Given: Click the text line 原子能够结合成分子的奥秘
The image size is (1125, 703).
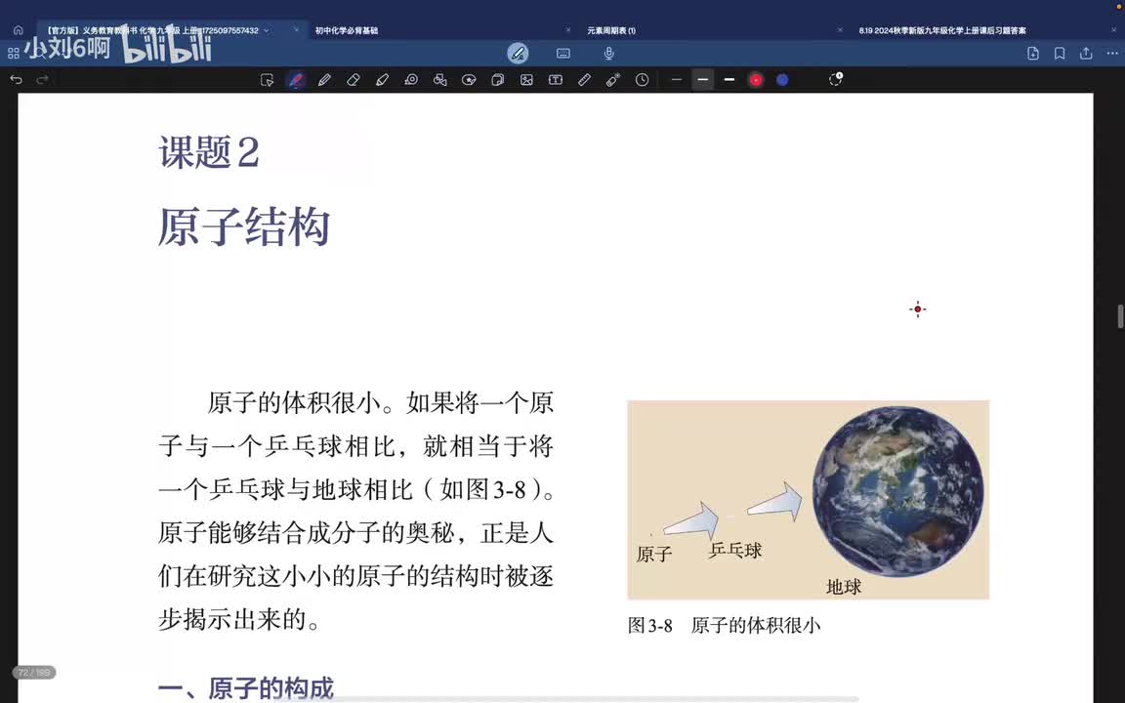Looking at the screenshot, I should (306, 533).
